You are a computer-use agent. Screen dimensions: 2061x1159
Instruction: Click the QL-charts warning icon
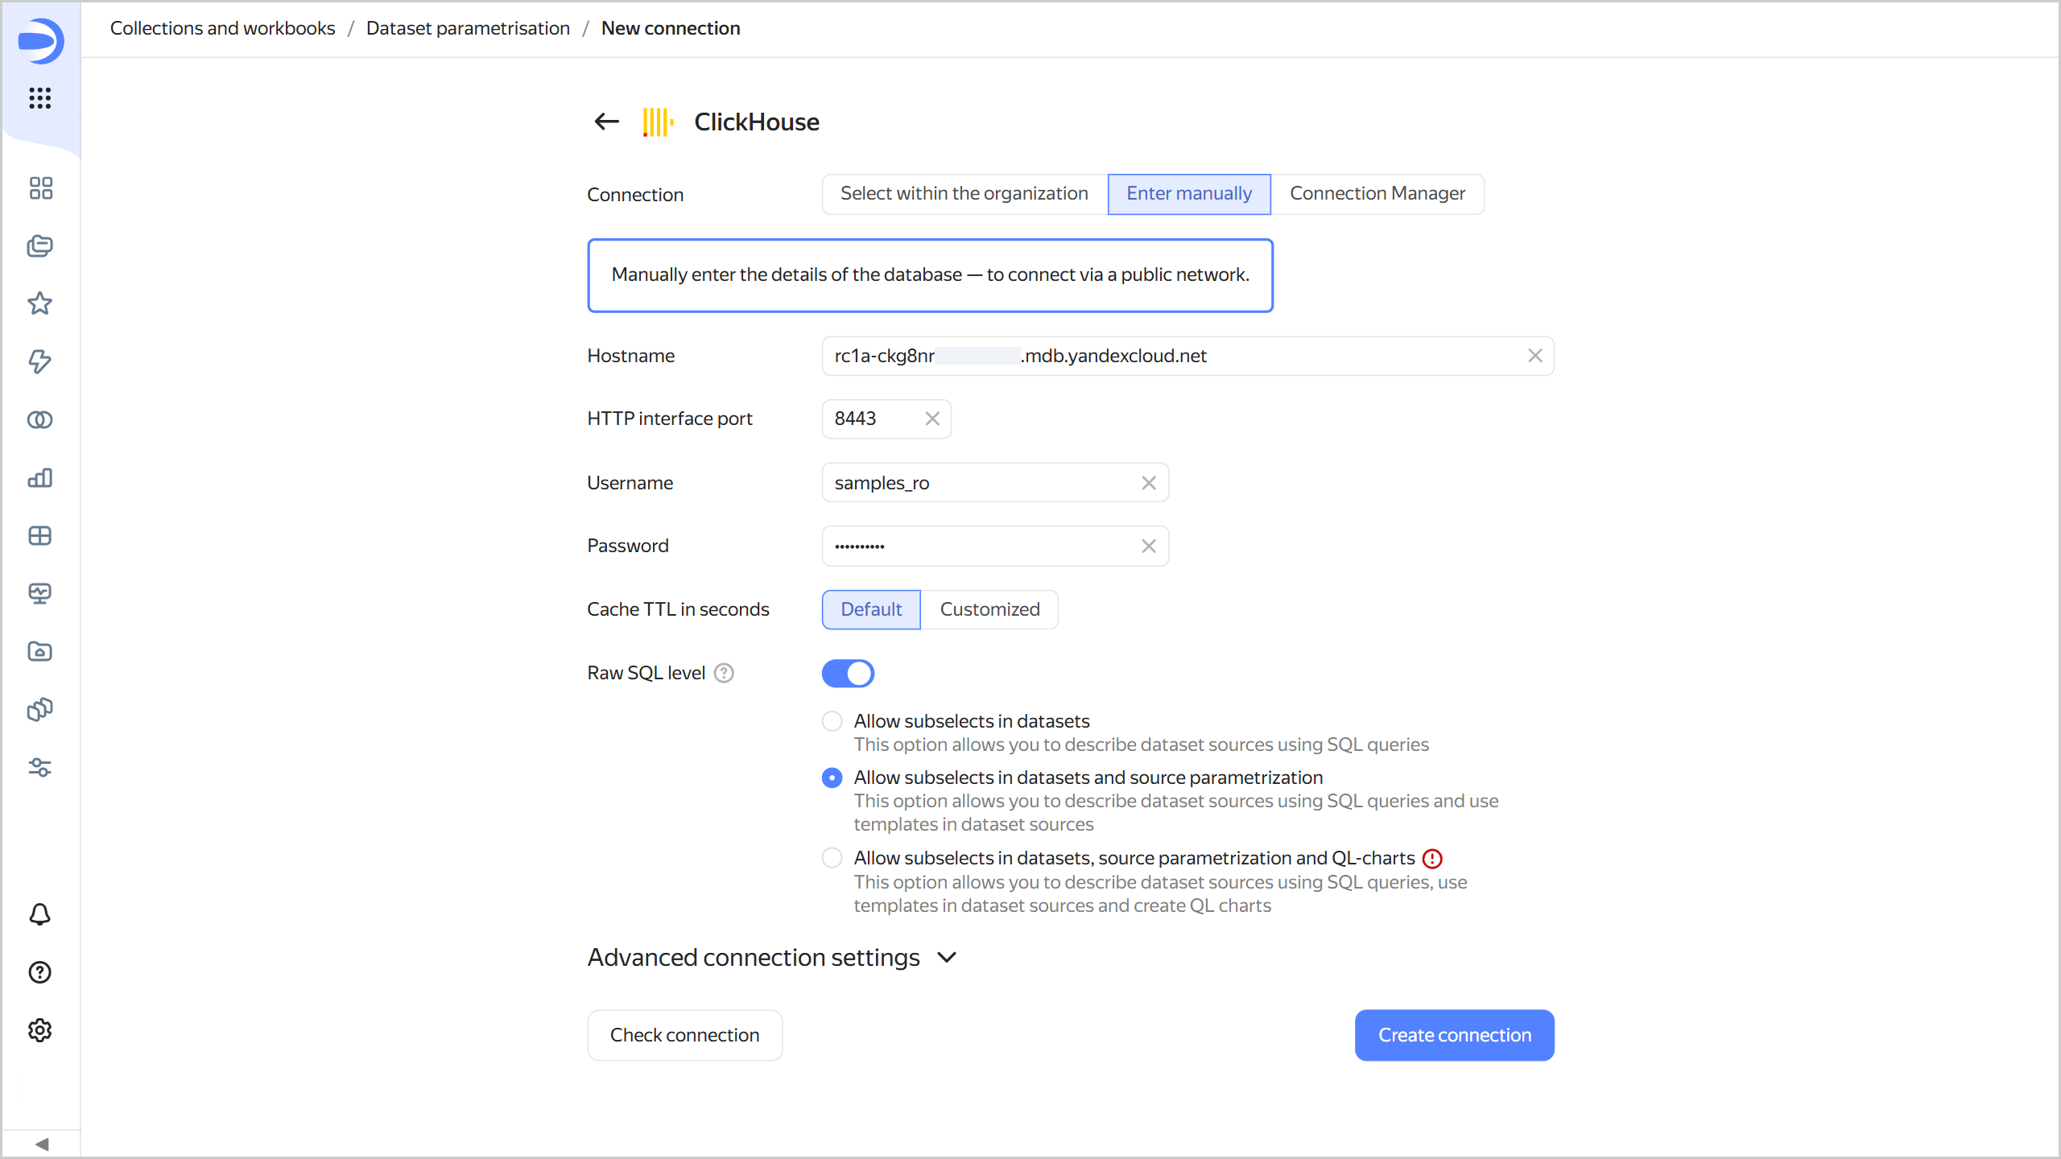[x=1432, y=859]
